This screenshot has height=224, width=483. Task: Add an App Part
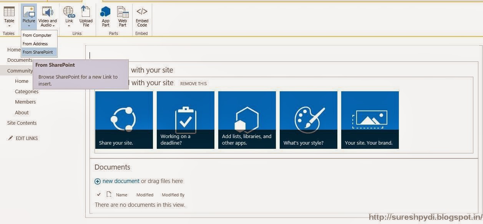[106, 17]
